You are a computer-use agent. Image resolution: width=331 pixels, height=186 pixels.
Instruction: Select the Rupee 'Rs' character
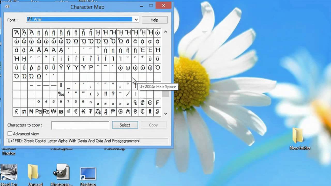(x=46, y=112)
